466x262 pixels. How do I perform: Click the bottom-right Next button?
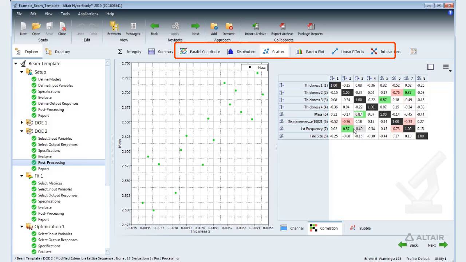438,245
